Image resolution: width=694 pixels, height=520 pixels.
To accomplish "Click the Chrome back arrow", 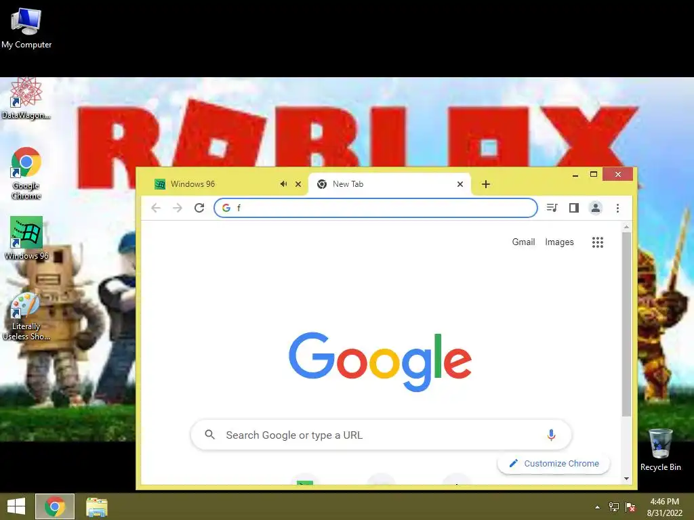I will click(x=156, y=208).
